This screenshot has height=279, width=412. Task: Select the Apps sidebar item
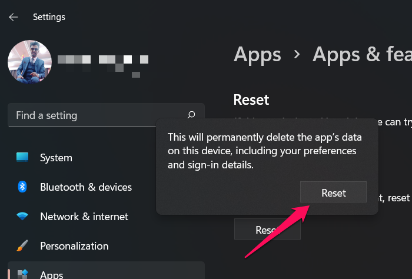pos(53,274)
